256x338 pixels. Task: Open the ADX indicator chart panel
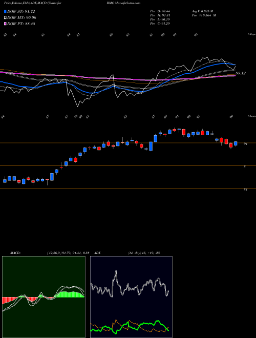[x=131, y=297]
